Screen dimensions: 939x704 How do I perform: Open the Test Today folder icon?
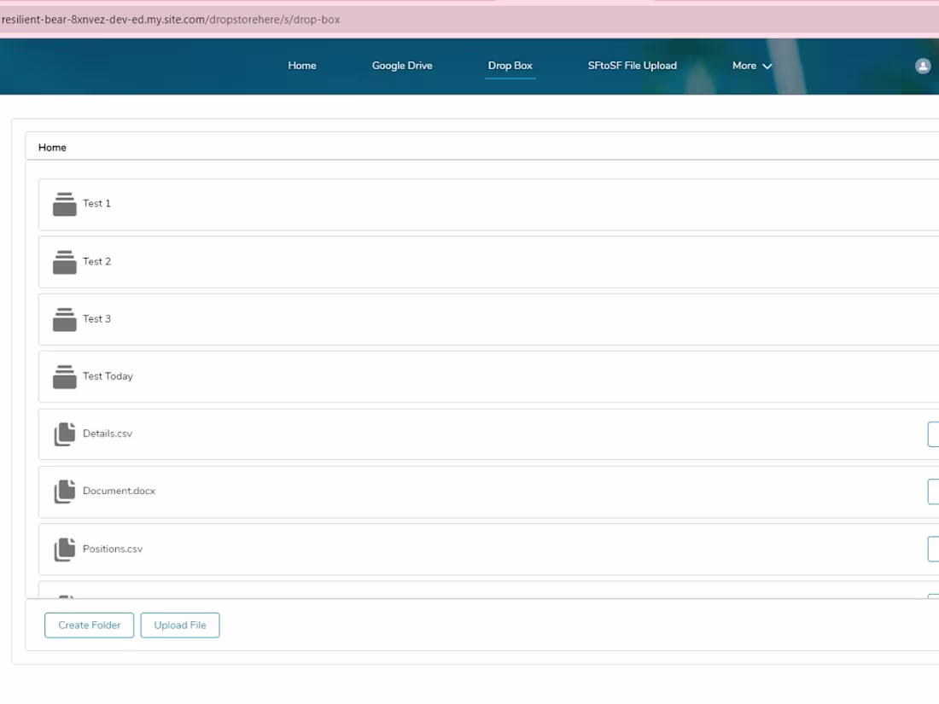coord(64,376)
